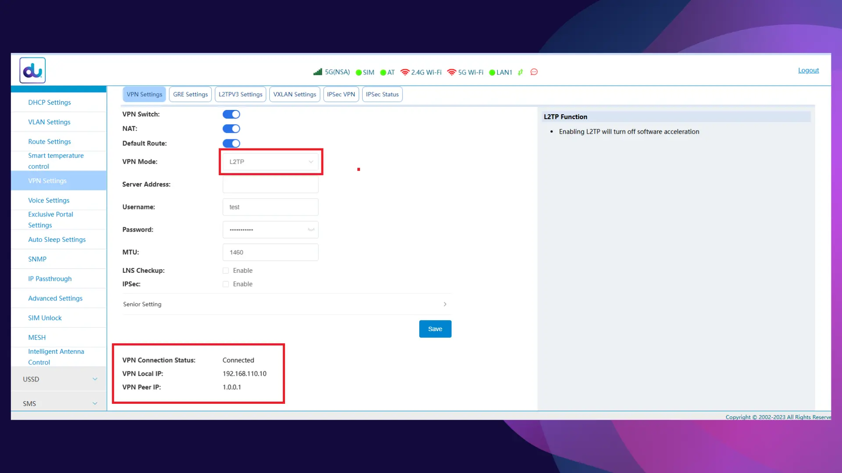The width and height of the screenshot is (842, 473).
Task: Select VPN Settings in the sidebar
Action: pyautogui.click(x=59, y=180)
